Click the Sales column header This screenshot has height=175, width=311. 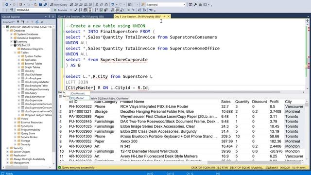[225, 102]
